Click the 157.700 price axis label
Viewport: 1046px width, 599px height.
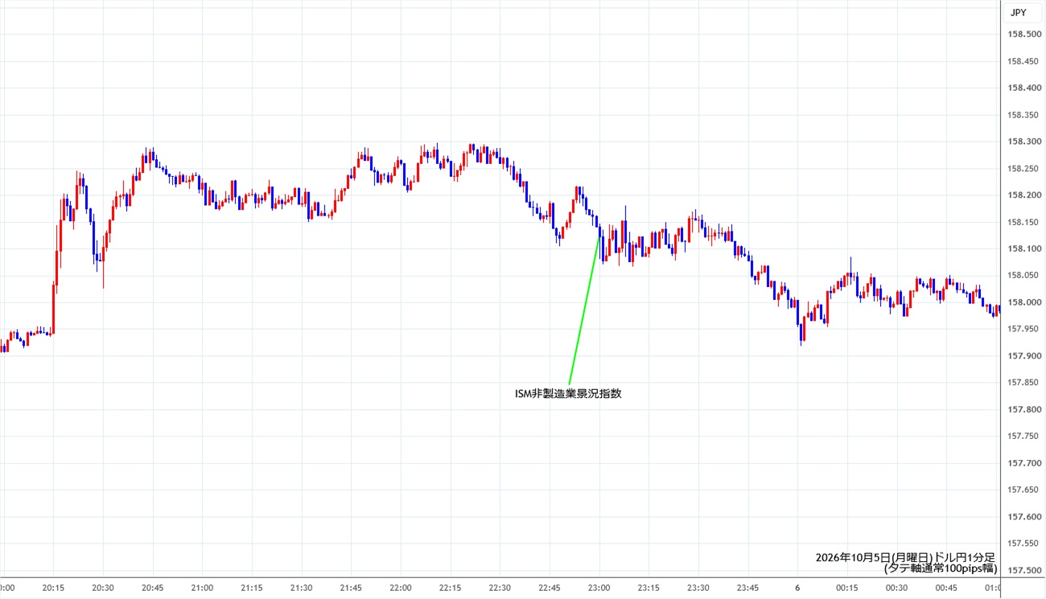coord(1025,463)
